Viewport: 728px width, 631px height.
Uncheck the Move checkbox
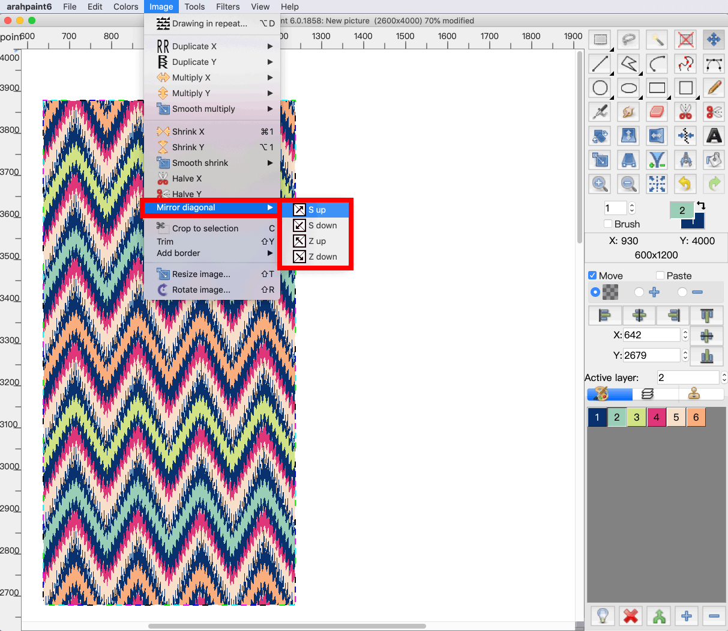click(x=592, y=275)
